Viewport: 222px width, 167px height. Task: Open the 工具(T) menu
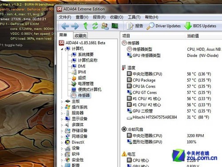coord(134,17)
